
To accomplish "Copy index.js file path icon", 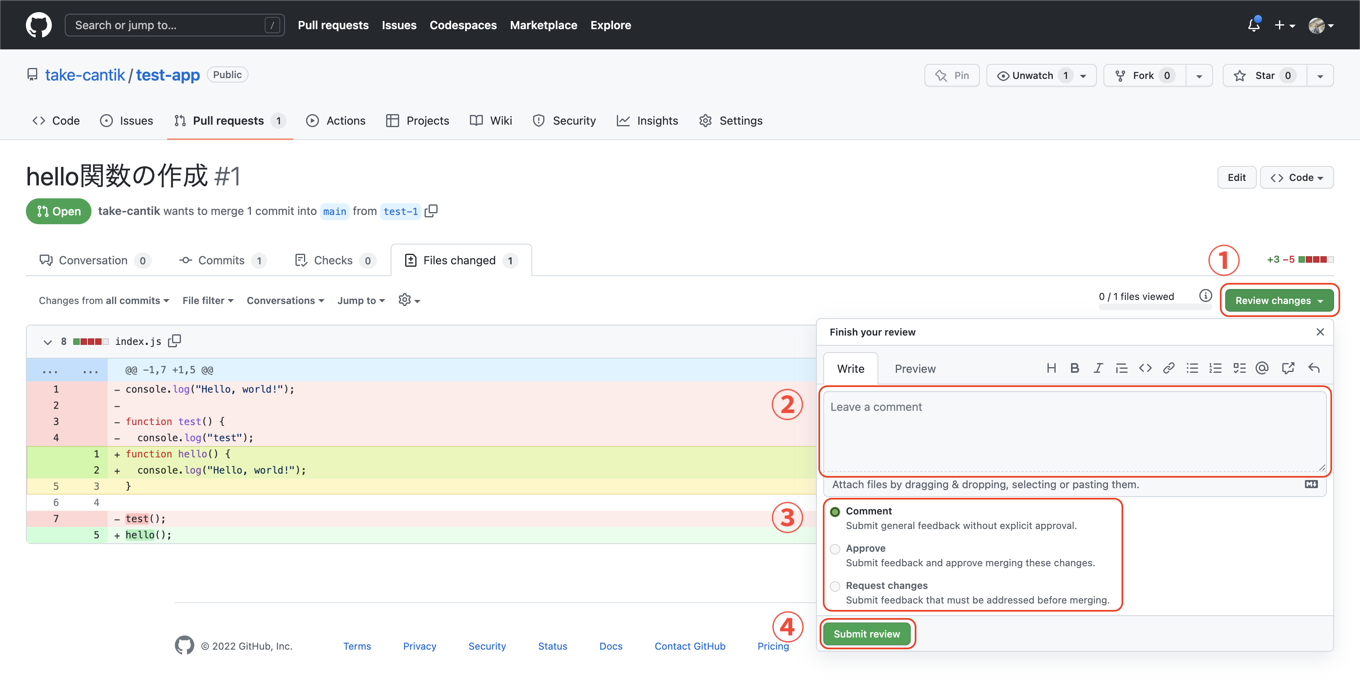I will click(174, 341).
